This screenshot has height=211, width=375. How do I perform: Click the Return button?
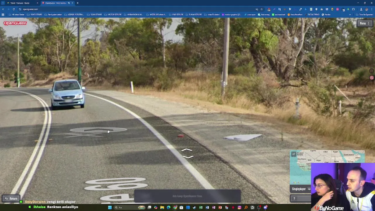coord(11,199)
